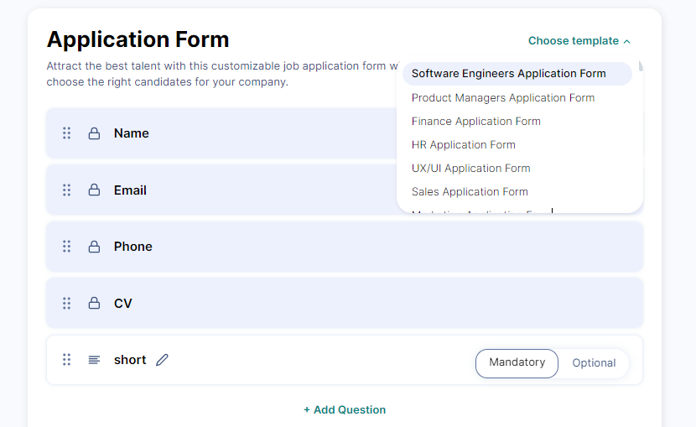Click the drag handle beside CV
Image resolution: width=696 pixels, height=427 pixels.
[x=67, y=304]
